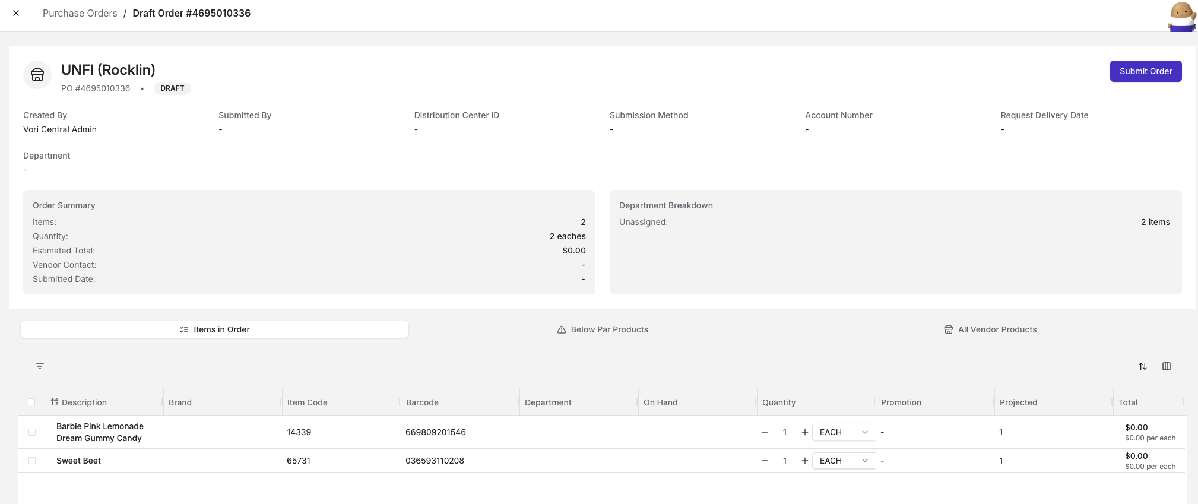Go to Purchase Orders breadcrumb
Viewport: 1198px width, 504px height.
80,13
